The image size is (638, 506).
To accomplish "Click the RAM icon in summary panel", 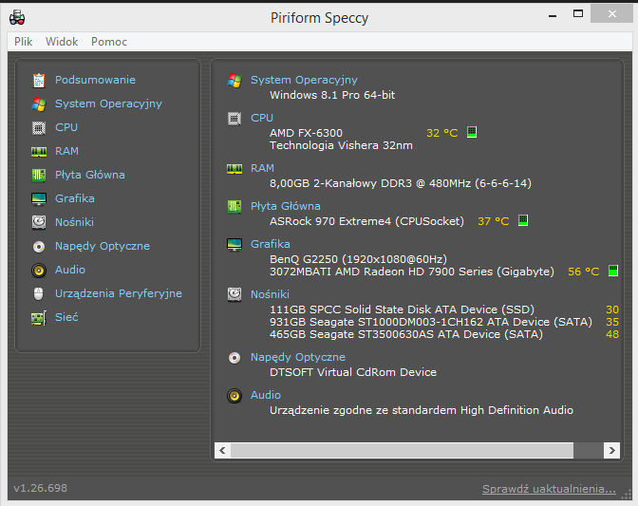I will click(235, 168).
